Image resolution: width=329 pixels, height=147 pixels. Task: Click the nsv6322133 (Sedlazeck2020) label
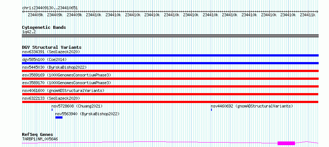(x=51, y=98)
